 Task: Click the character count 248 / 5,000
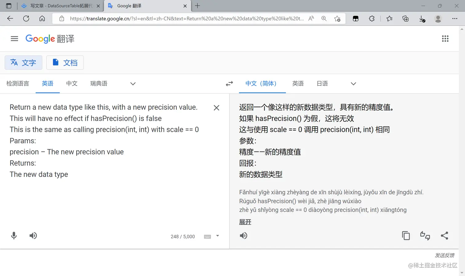click(x=183, y=237)
